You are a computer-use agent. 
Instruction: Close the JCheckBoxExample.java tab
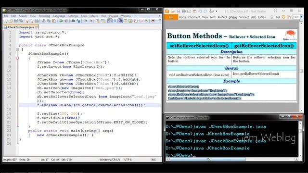click(36, 27)
